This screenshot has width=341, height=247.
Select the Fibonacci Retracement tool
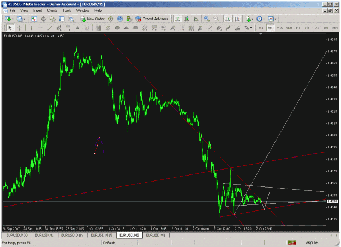coord(68,28)
